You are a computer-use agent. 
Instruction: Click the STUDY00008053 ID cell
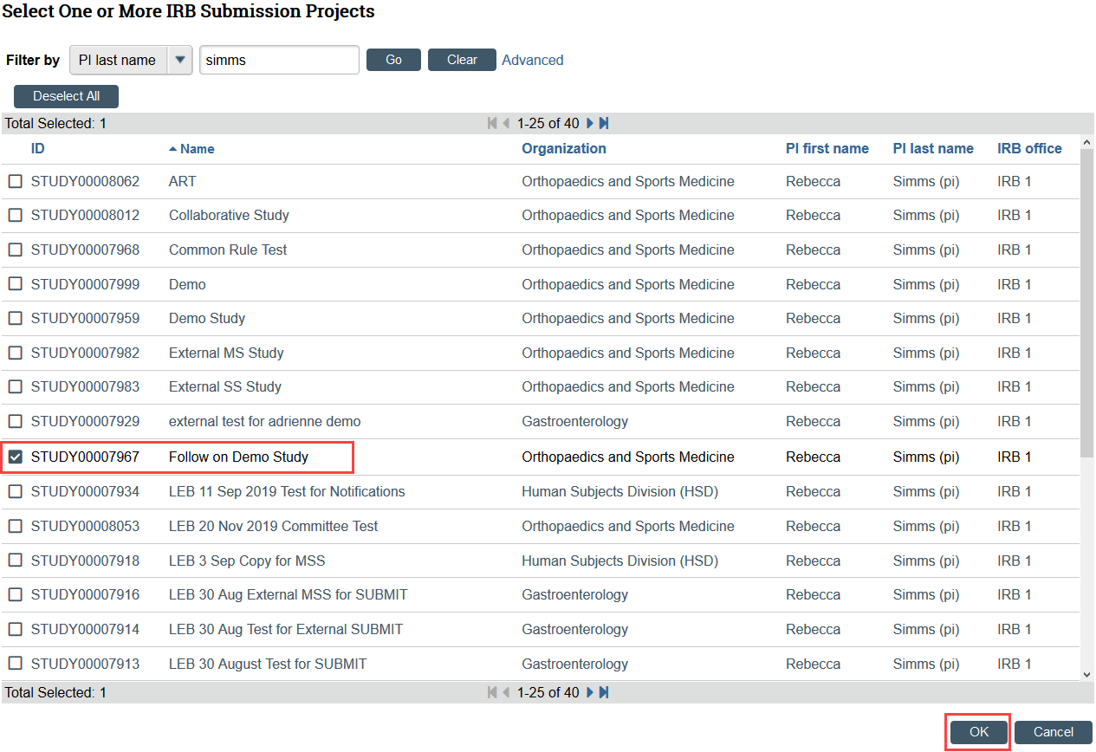(85, 526)
